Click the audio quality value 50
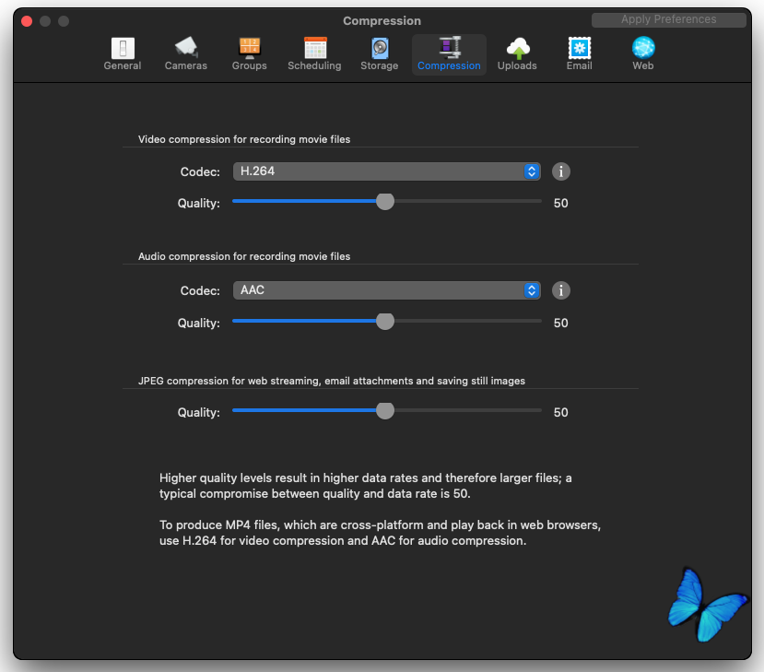The height and width of the screenshot is (672, 764). coord(561,323)
